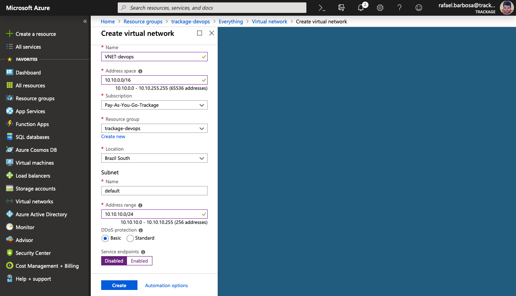Viewport: 516px width, 296px height.
Task: Click the Advisor cloud icon
Action: (10, 240)
